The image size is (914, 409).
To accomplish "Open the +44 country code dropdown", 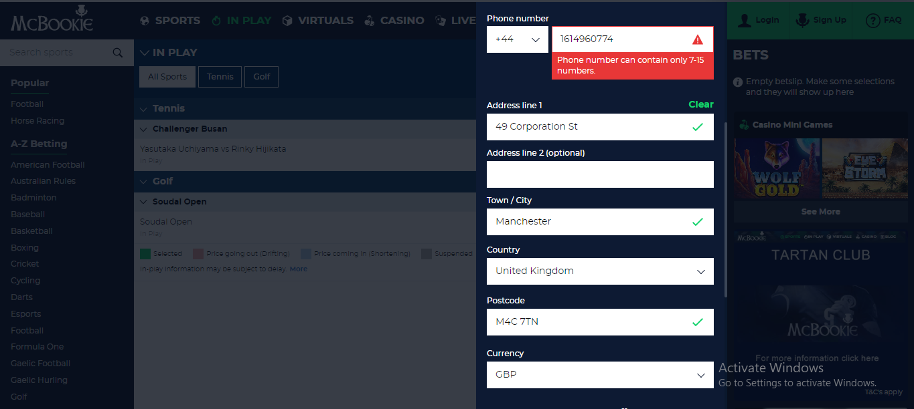I will pos(518,39).
